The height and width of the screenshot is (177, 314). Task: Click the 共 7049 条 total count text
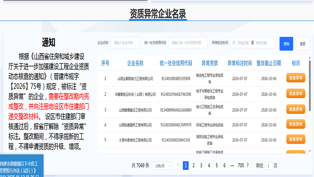pyautogui.click(x=141, y=166)
